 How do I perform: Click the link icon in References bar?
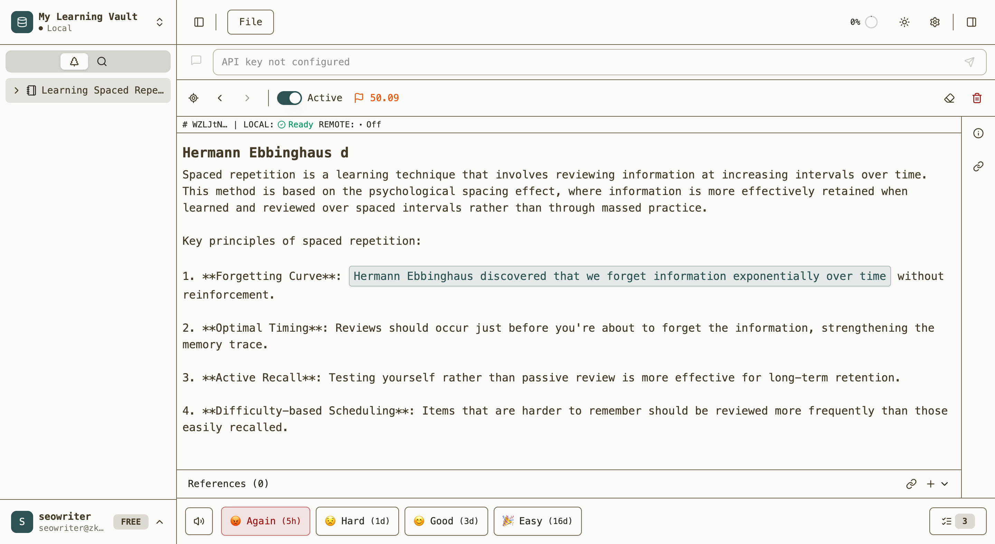coord(911,484)
